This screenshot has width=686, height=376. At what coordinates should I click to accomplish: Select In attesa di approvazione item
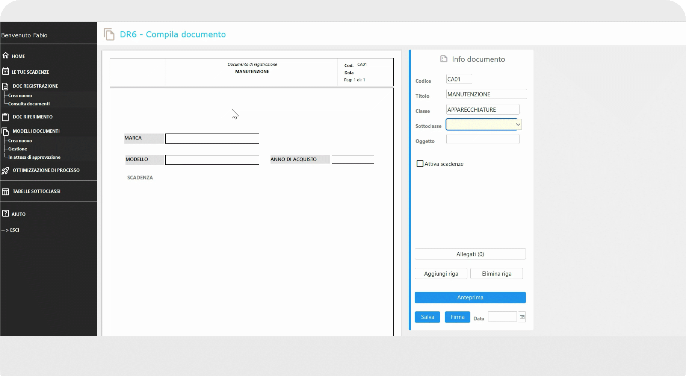click(x=34, y=157)
